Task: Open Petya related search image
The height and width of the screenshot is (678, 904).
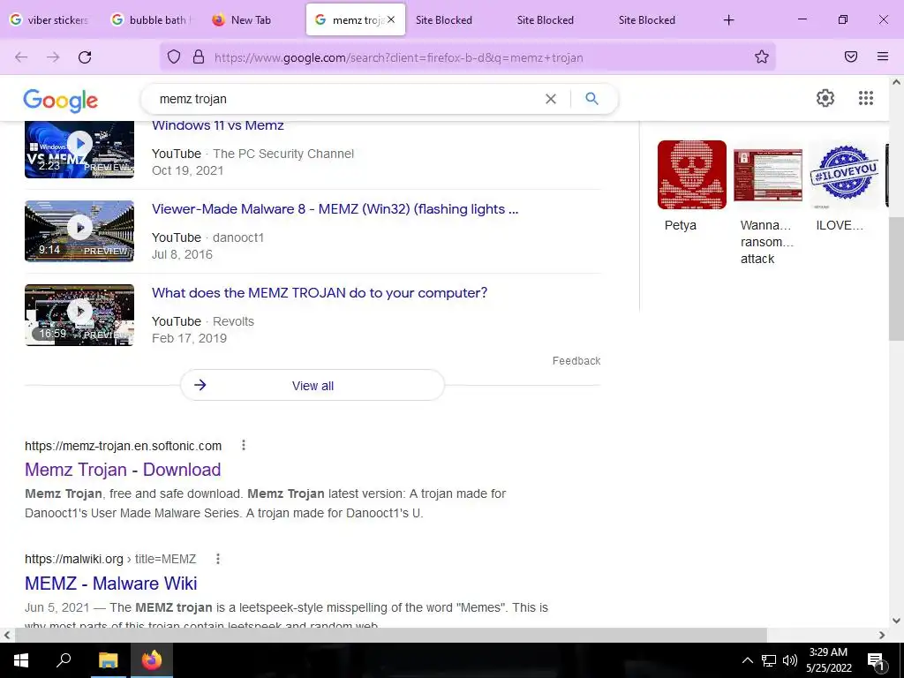Action: click(x=692, y=175)
